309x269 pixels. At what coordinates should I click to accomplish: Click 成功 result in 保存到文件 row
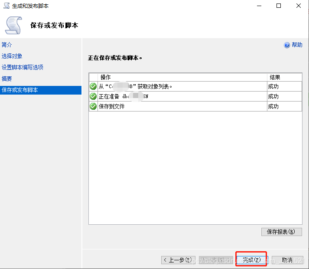[x=273, y=107]
